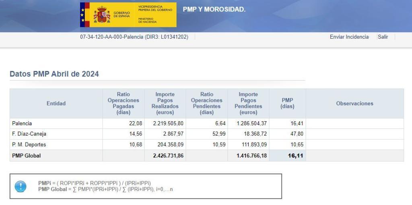
Task: Click the PMP (días) column header
Action: [x=287, y=104]
